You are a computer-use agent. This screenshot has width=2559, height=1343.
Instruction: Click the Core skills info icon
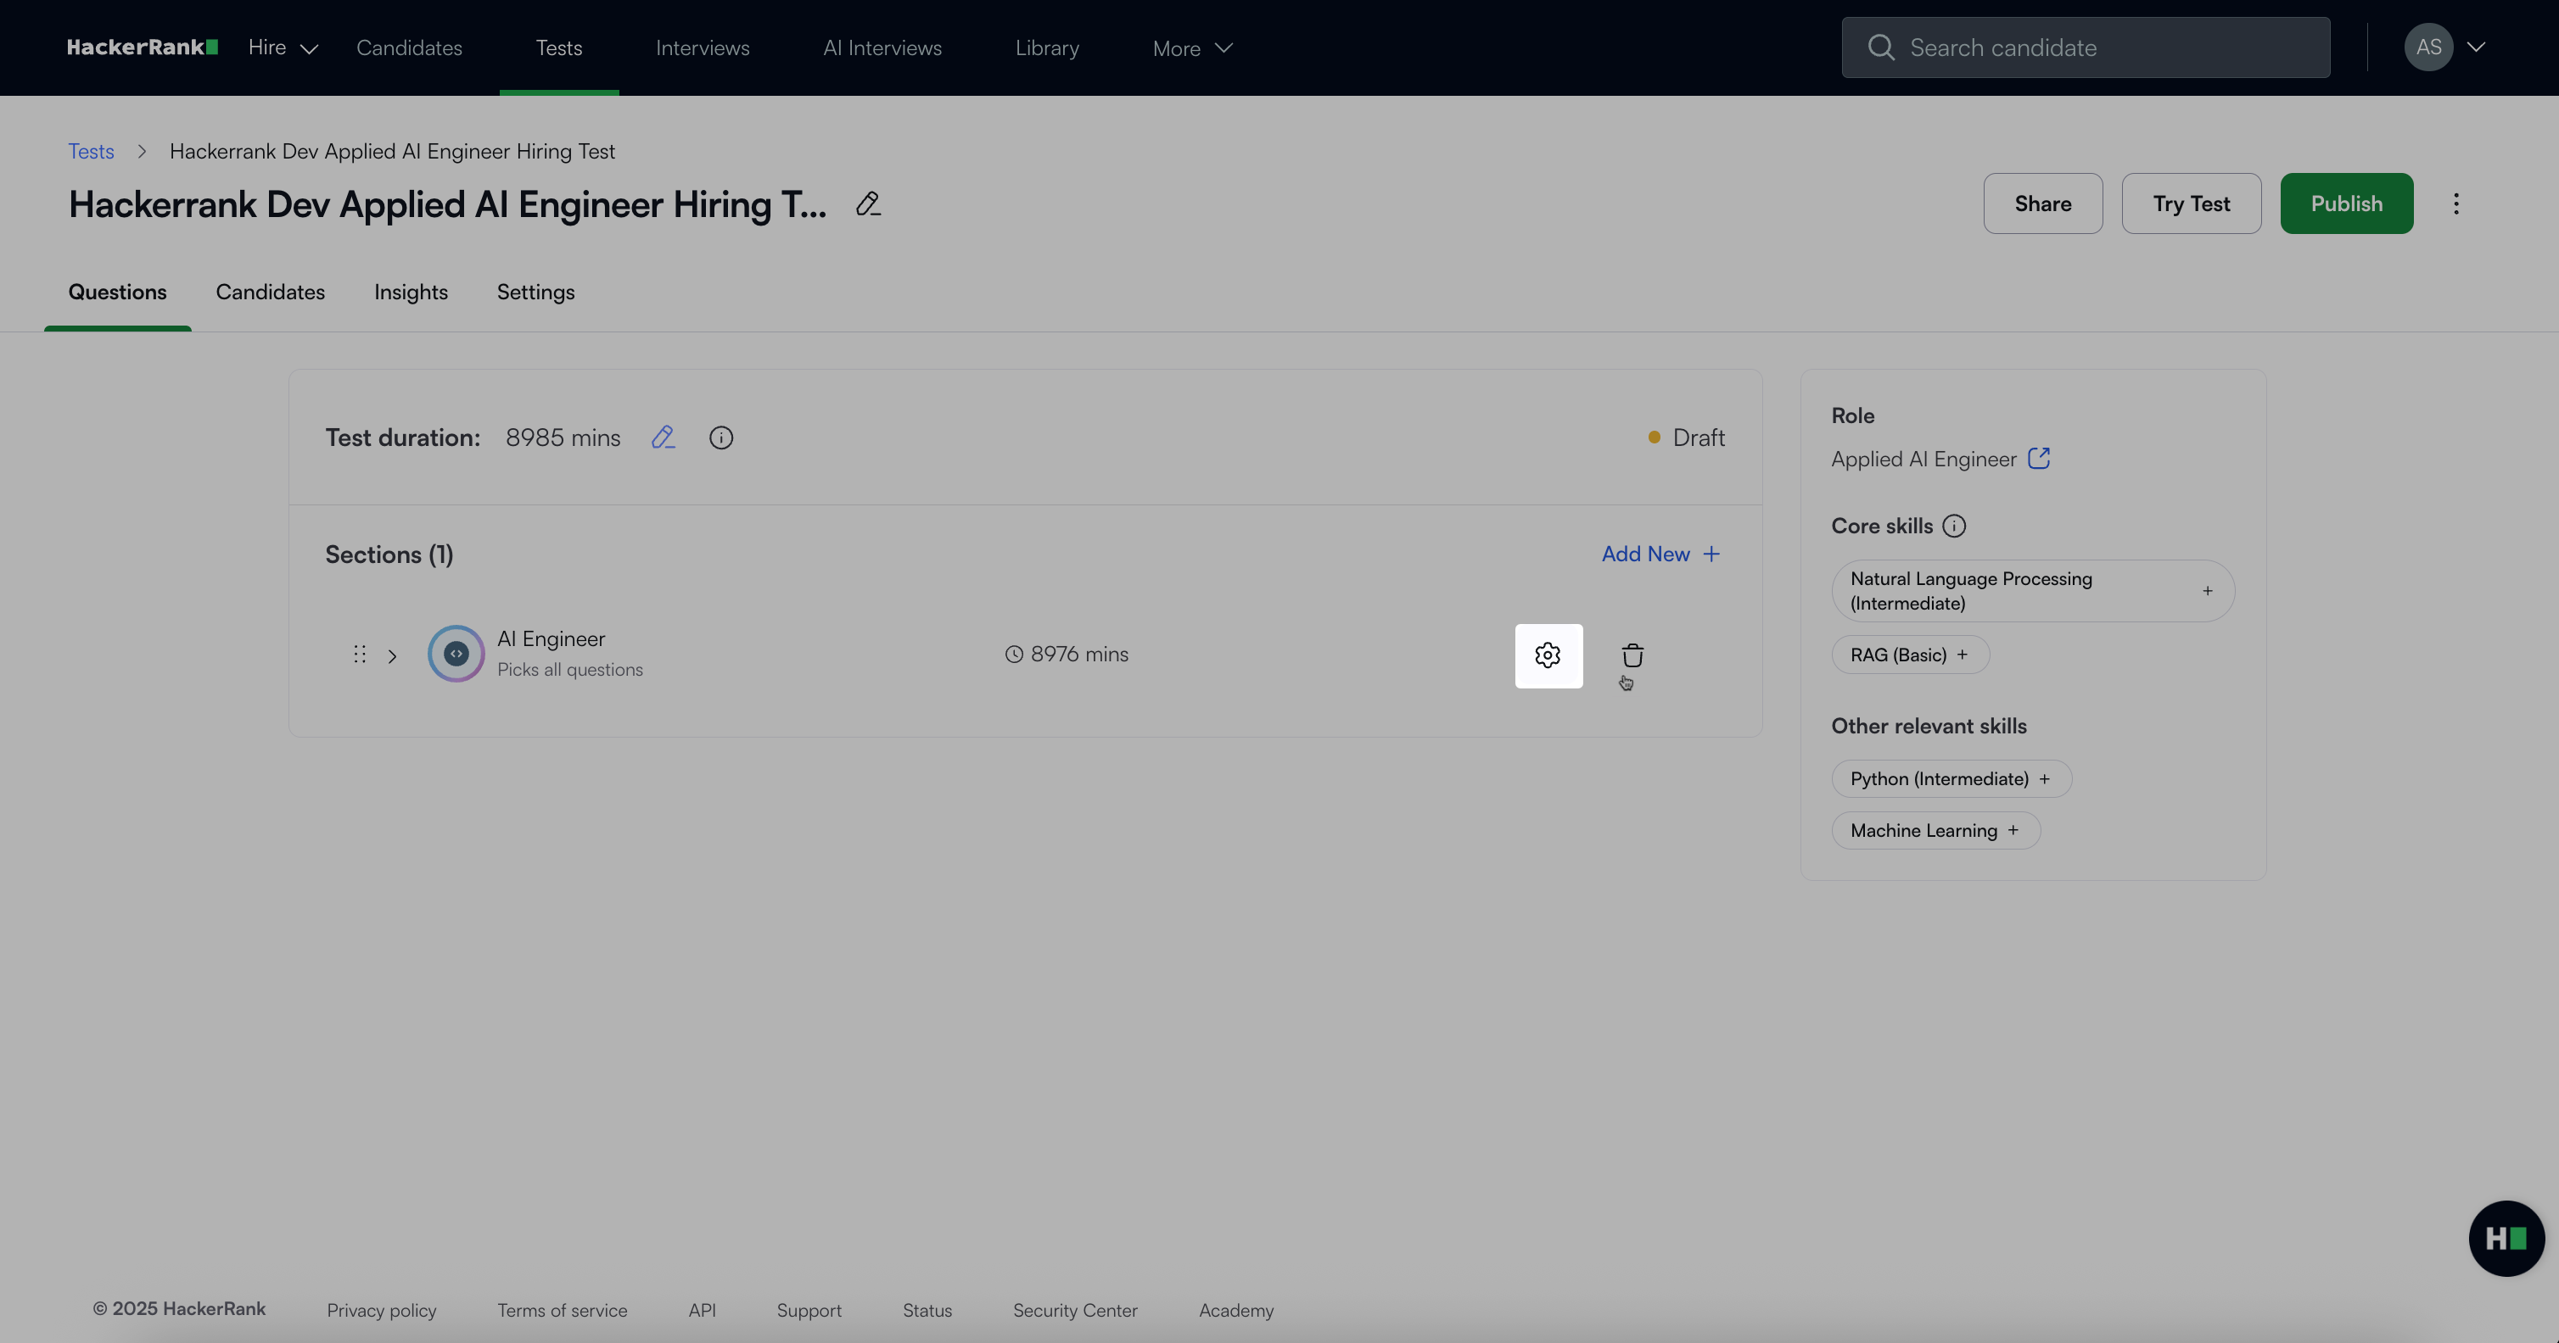(1953, 526)
